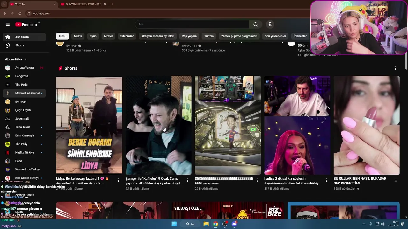Screen dimensions: 408x229
Task: Select the Rap yapma chip
Action: click(189, 36)
